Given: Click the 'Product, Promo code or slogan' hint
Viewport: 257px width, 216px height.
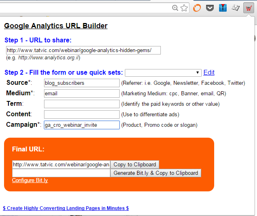Looking at the screenshot, I should point(159,125).
